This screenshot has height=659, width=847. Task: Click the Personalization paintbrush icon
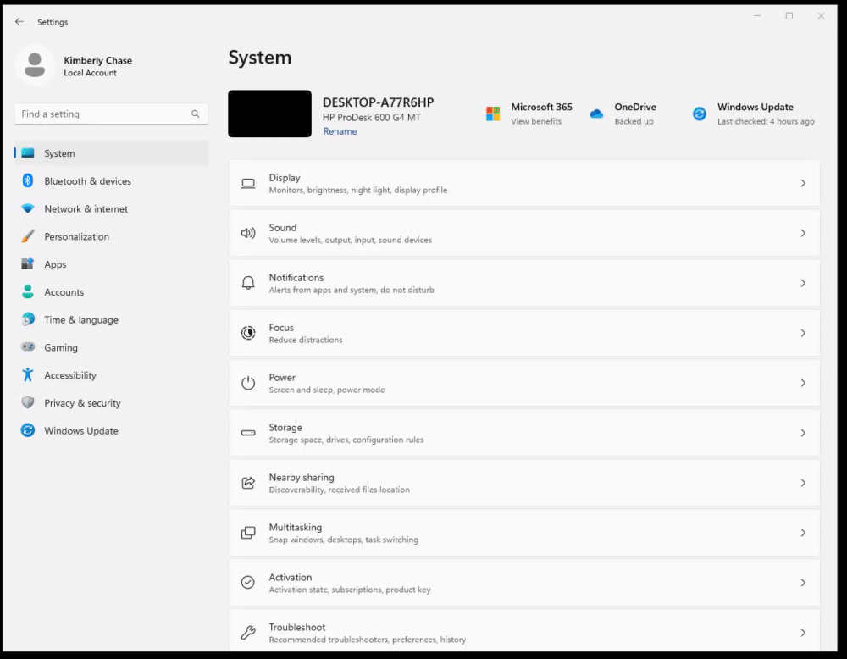point(28,236)
